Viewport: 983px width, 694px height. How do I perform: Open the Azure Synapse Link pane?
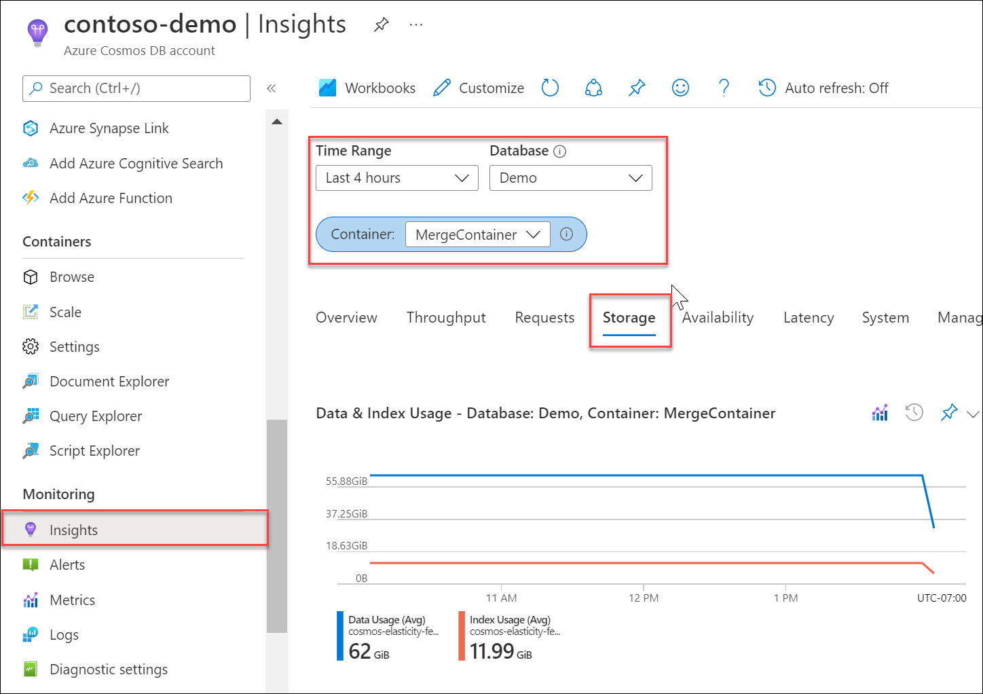coord(109,128)
